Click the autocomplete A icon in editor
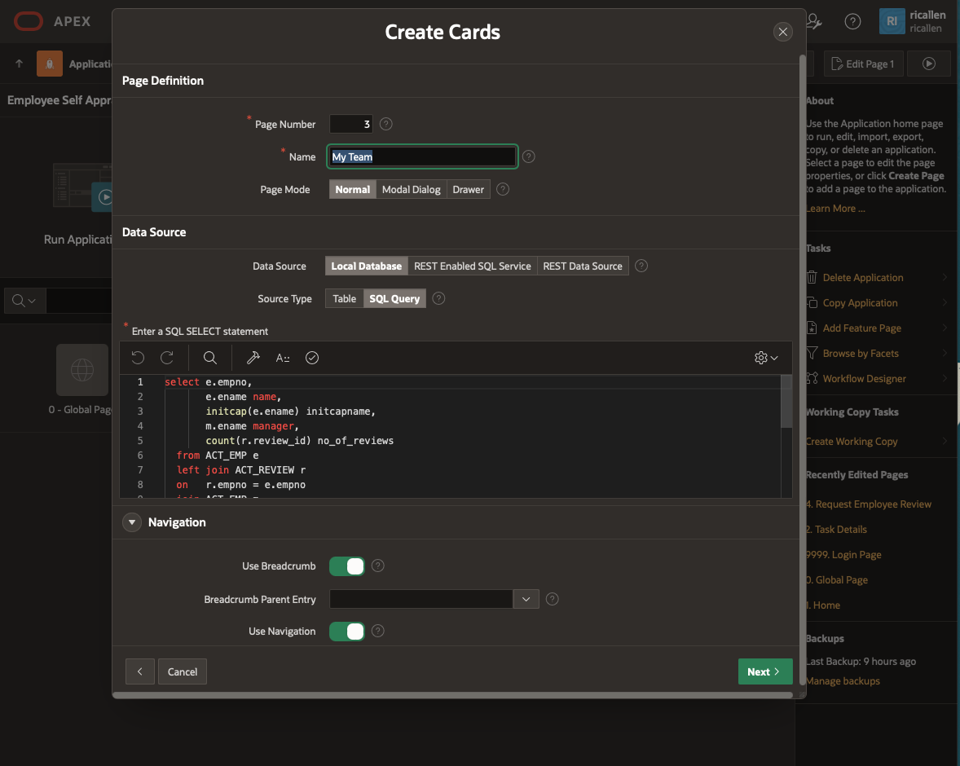The height and width of the screenshot is (766, 960). (283, 358)
